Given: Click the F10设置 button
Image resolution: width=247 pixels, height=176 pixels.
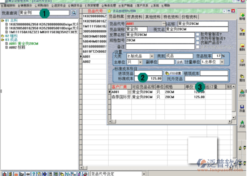Looking at the screenshot, I should click(173, 73).
